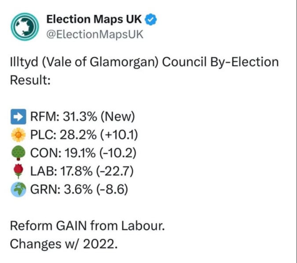Click the Reform blue arrow emoji

coord(17,117)
